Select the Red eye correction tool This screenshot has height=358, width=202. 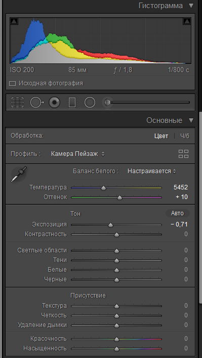[55, 102]
